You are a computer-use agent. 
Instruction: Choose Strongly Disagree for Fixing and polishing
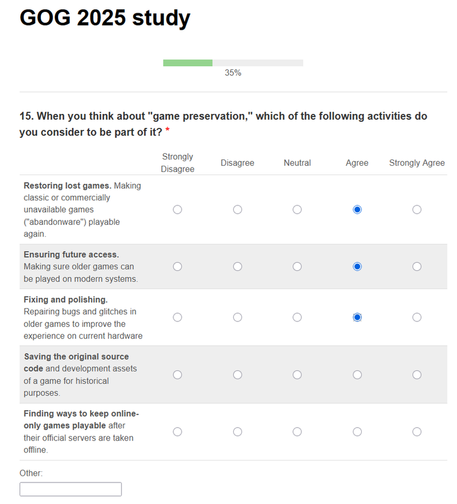coord(178,318)
